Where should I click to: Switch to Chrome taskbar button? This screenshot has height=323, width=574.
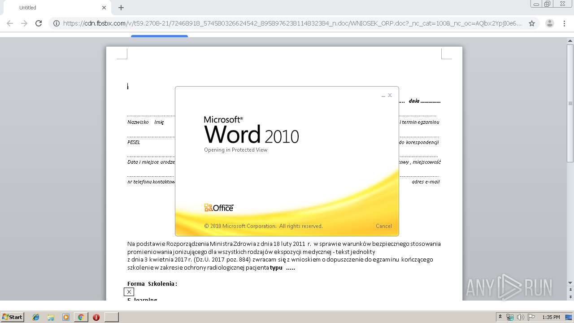tap(81, 317)
